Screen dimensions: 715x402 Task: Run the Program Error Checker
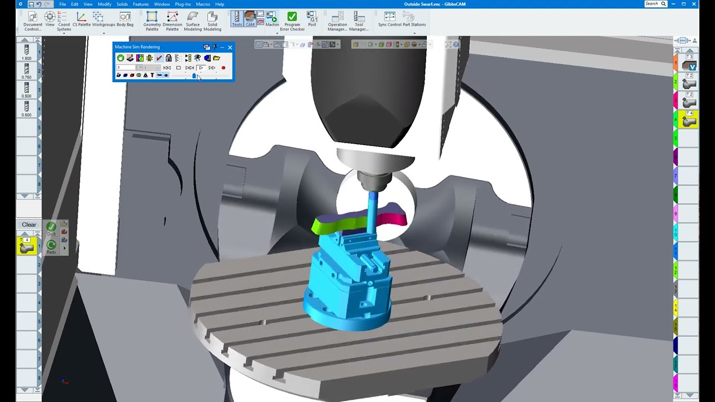pyautogui.click(x=292, y=21)
